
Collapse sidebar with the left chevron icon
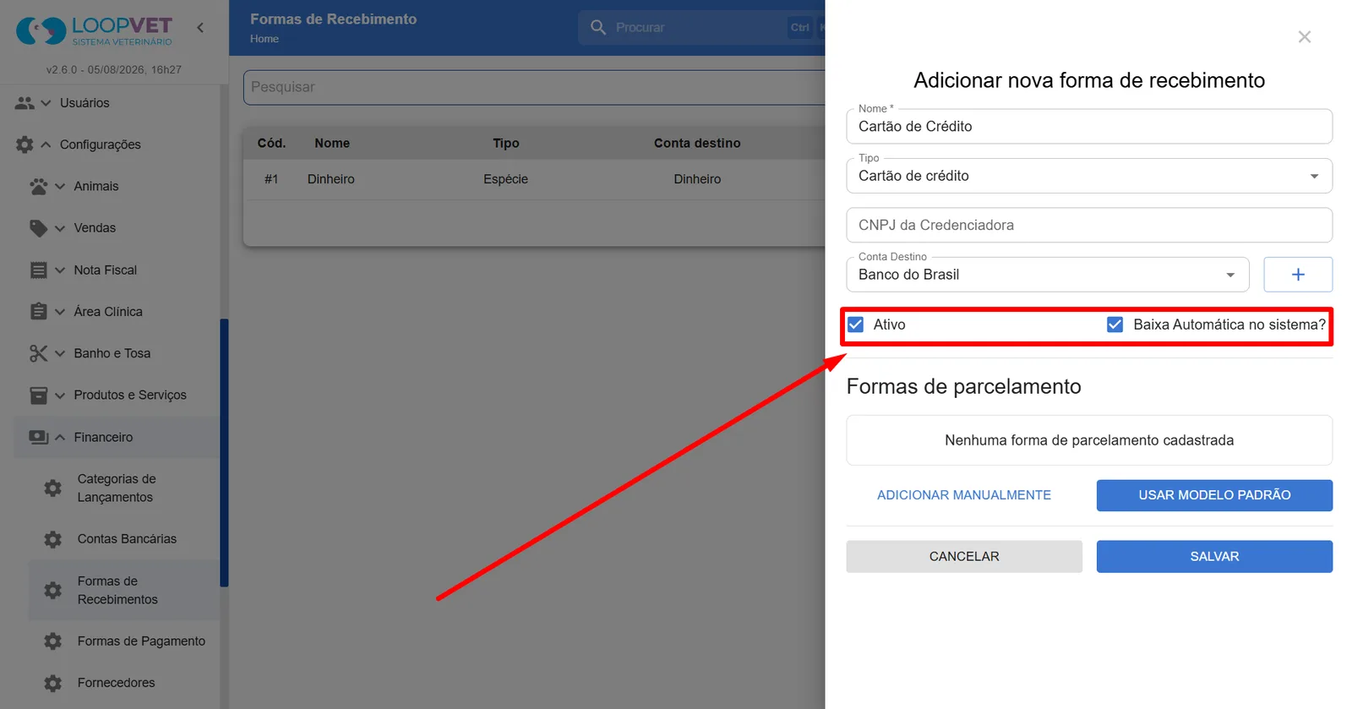200,28
